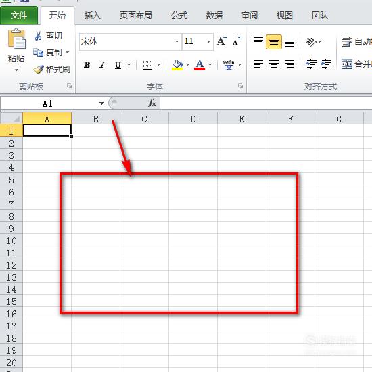Select column E header
This screenshot has height=372, width=372.
click(x=241, y=118)
